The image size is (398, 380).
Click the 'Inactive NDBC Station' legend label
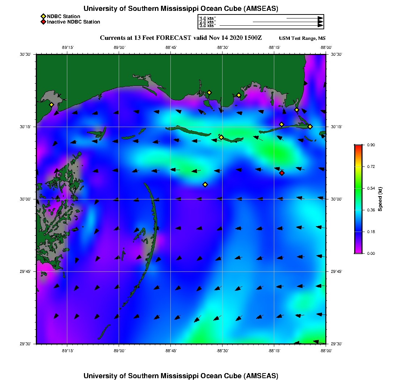(73, 22)
